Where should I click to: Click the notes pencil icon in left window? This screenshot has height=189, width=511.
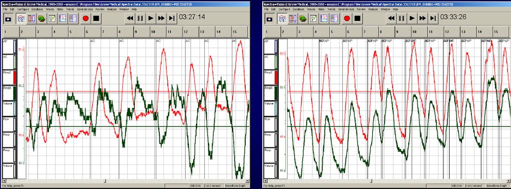[52, 18]
